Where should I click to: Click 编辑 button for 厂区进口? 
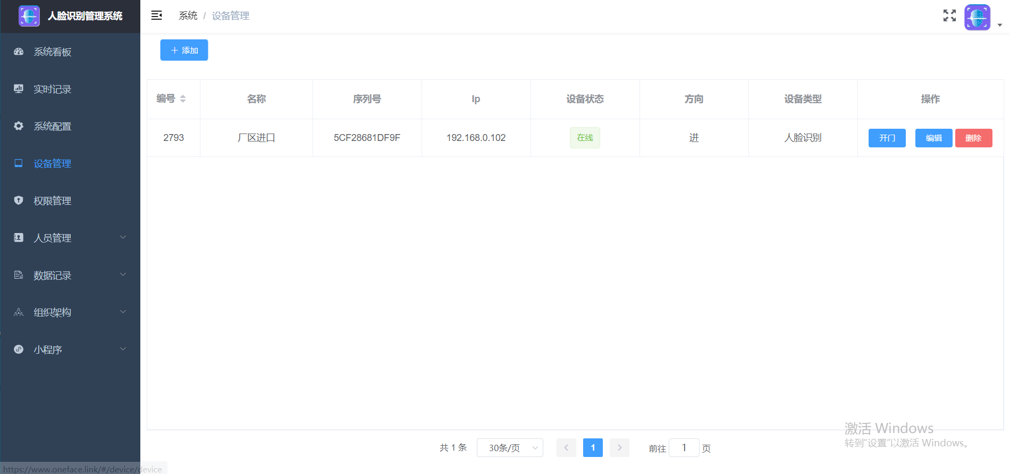pyautogui.click(x=933, y=138)
